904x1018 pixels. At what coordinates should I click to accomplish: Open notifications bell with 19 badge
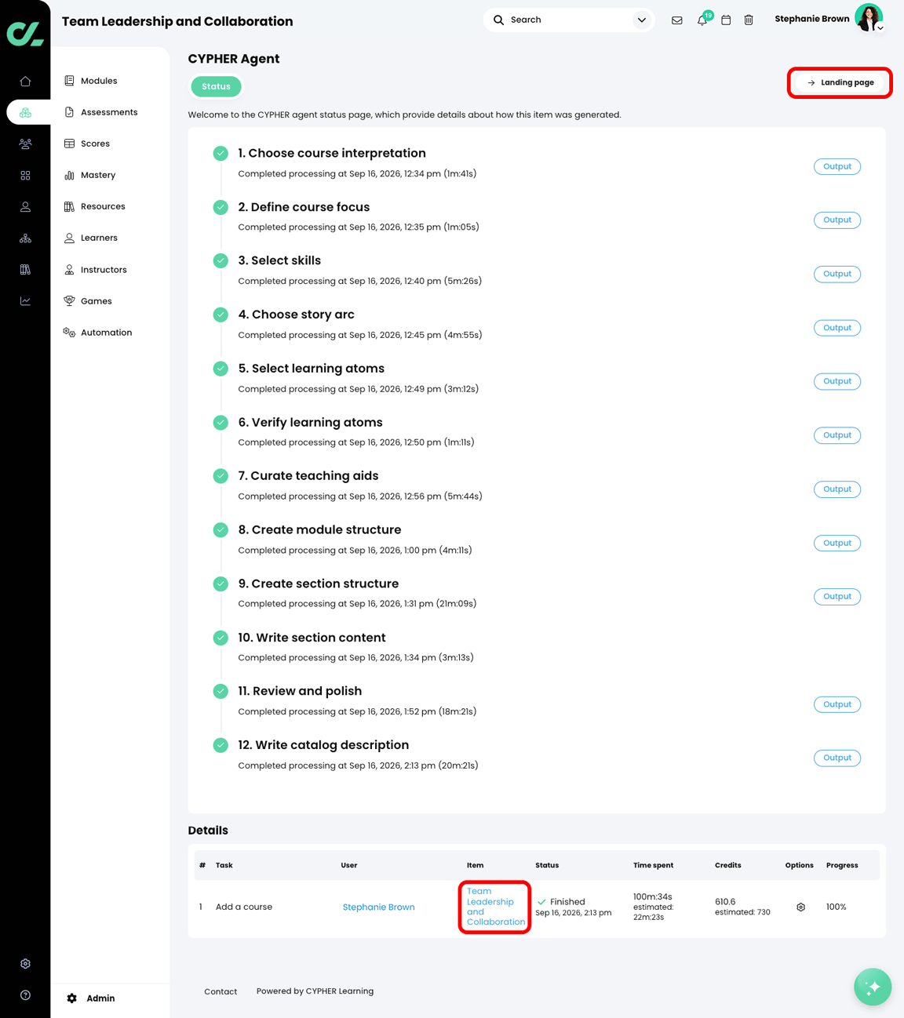(703, 19)
